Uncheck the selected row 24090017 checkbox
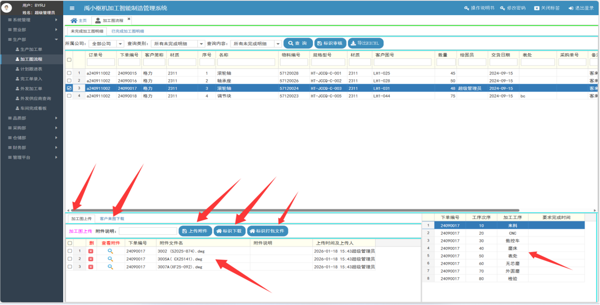600x305 pixels. [69, 88]
